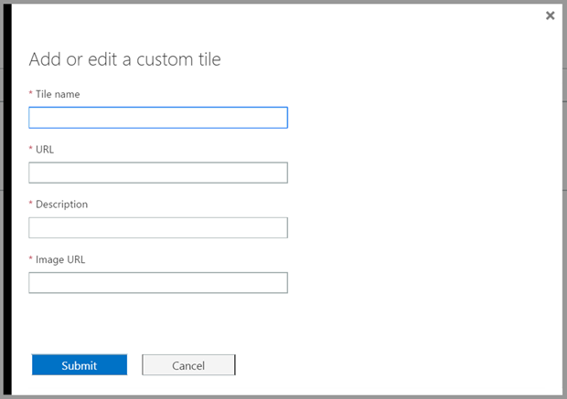Click the "Add or edit a custom tile" heading
The width and height of the screenshot is (567, 399).
tap(124, 59)
